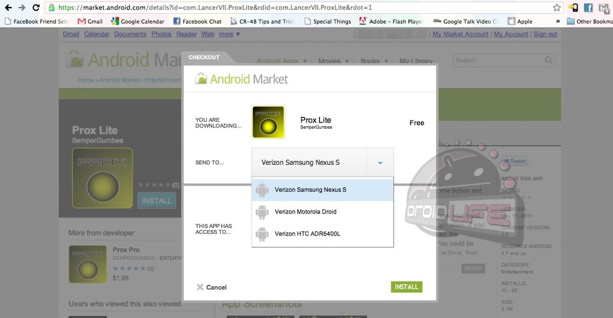This screenshot has width=613, height=318.
Task: Collapse the Send To device dropdown arrow
Action: pos(379,163)
